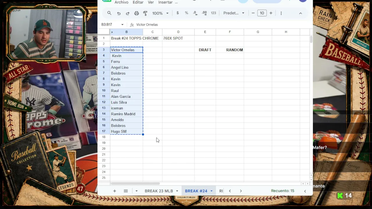This screenshot has height=209, width=372.
Task: Select the cell 'Ramiro Madrid'
Action: (x=126, y=114)
